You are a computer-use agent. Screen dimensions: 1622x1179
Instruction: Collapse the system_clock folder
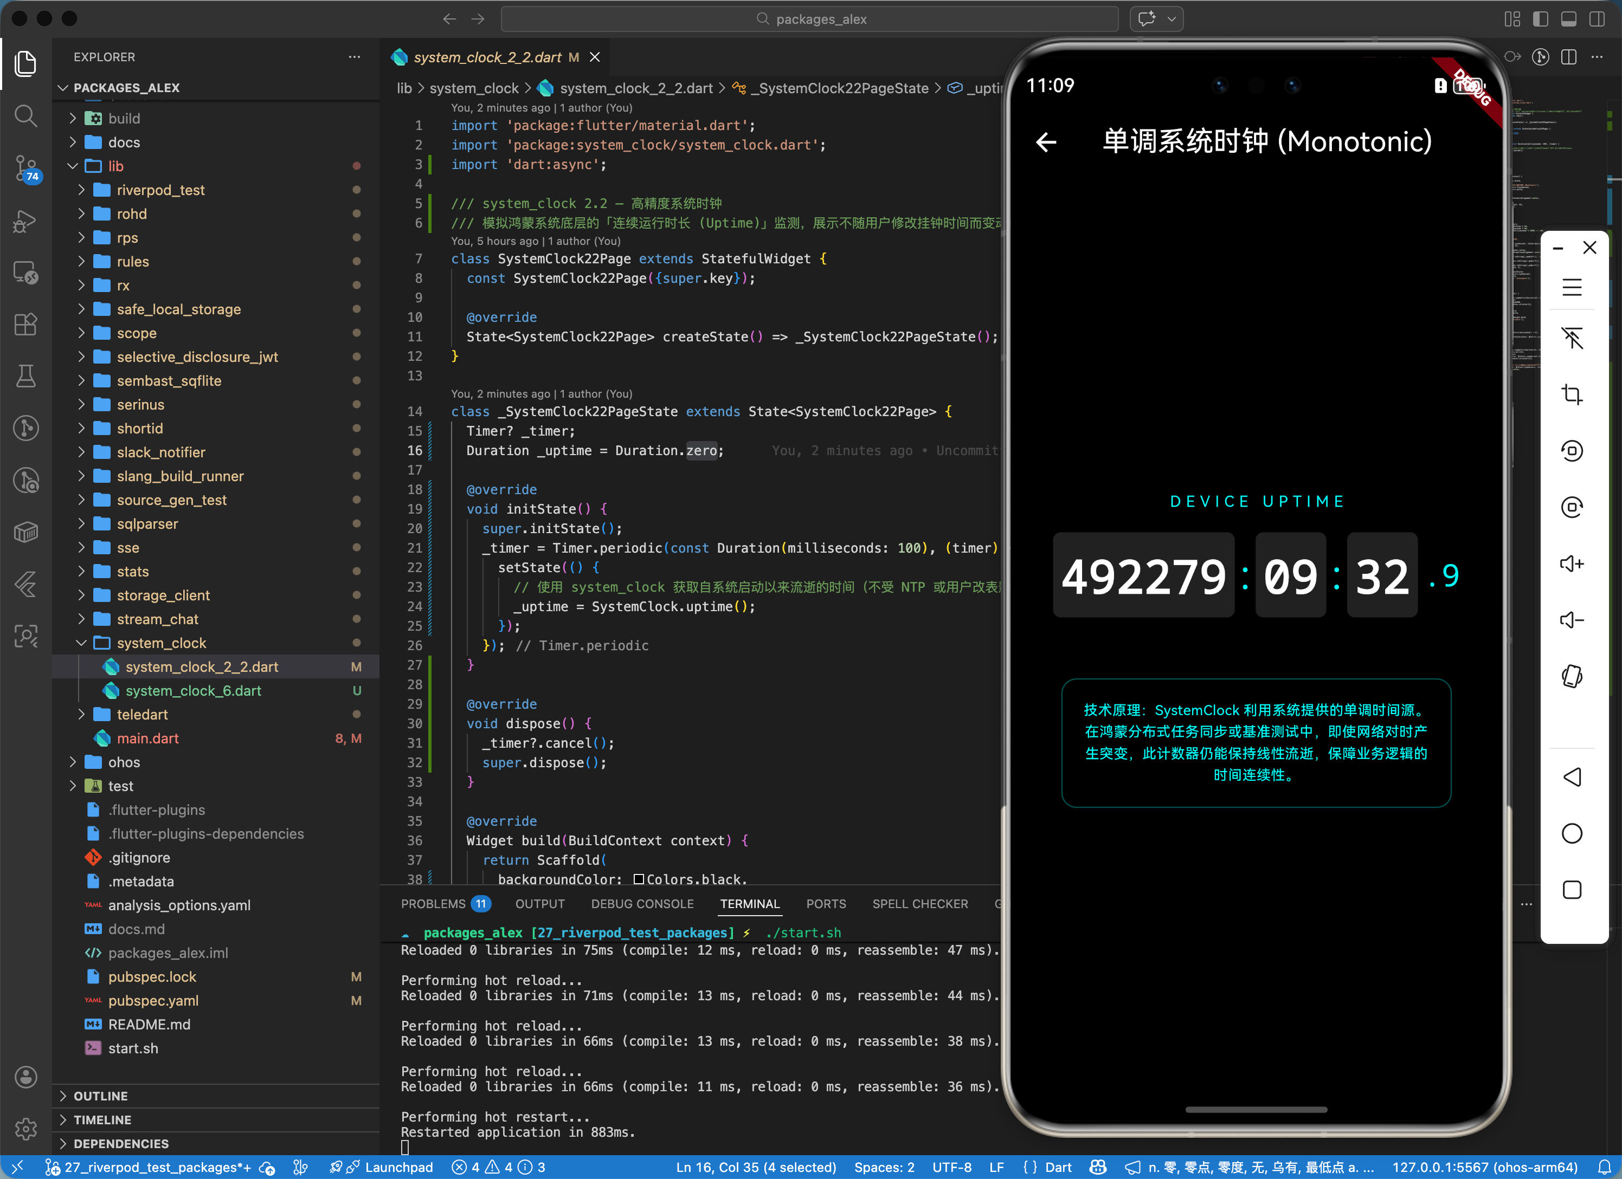[x=160, y=643]
